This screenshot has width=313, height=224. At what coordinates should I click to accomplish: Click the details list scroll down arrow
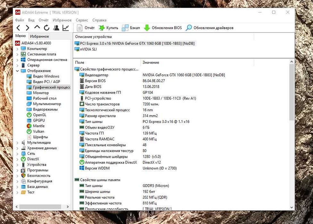coord(292,207)
